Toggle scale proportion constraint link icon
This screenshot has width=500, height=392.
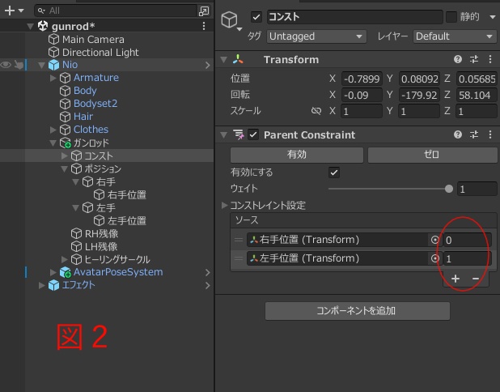tap(316, 111)
